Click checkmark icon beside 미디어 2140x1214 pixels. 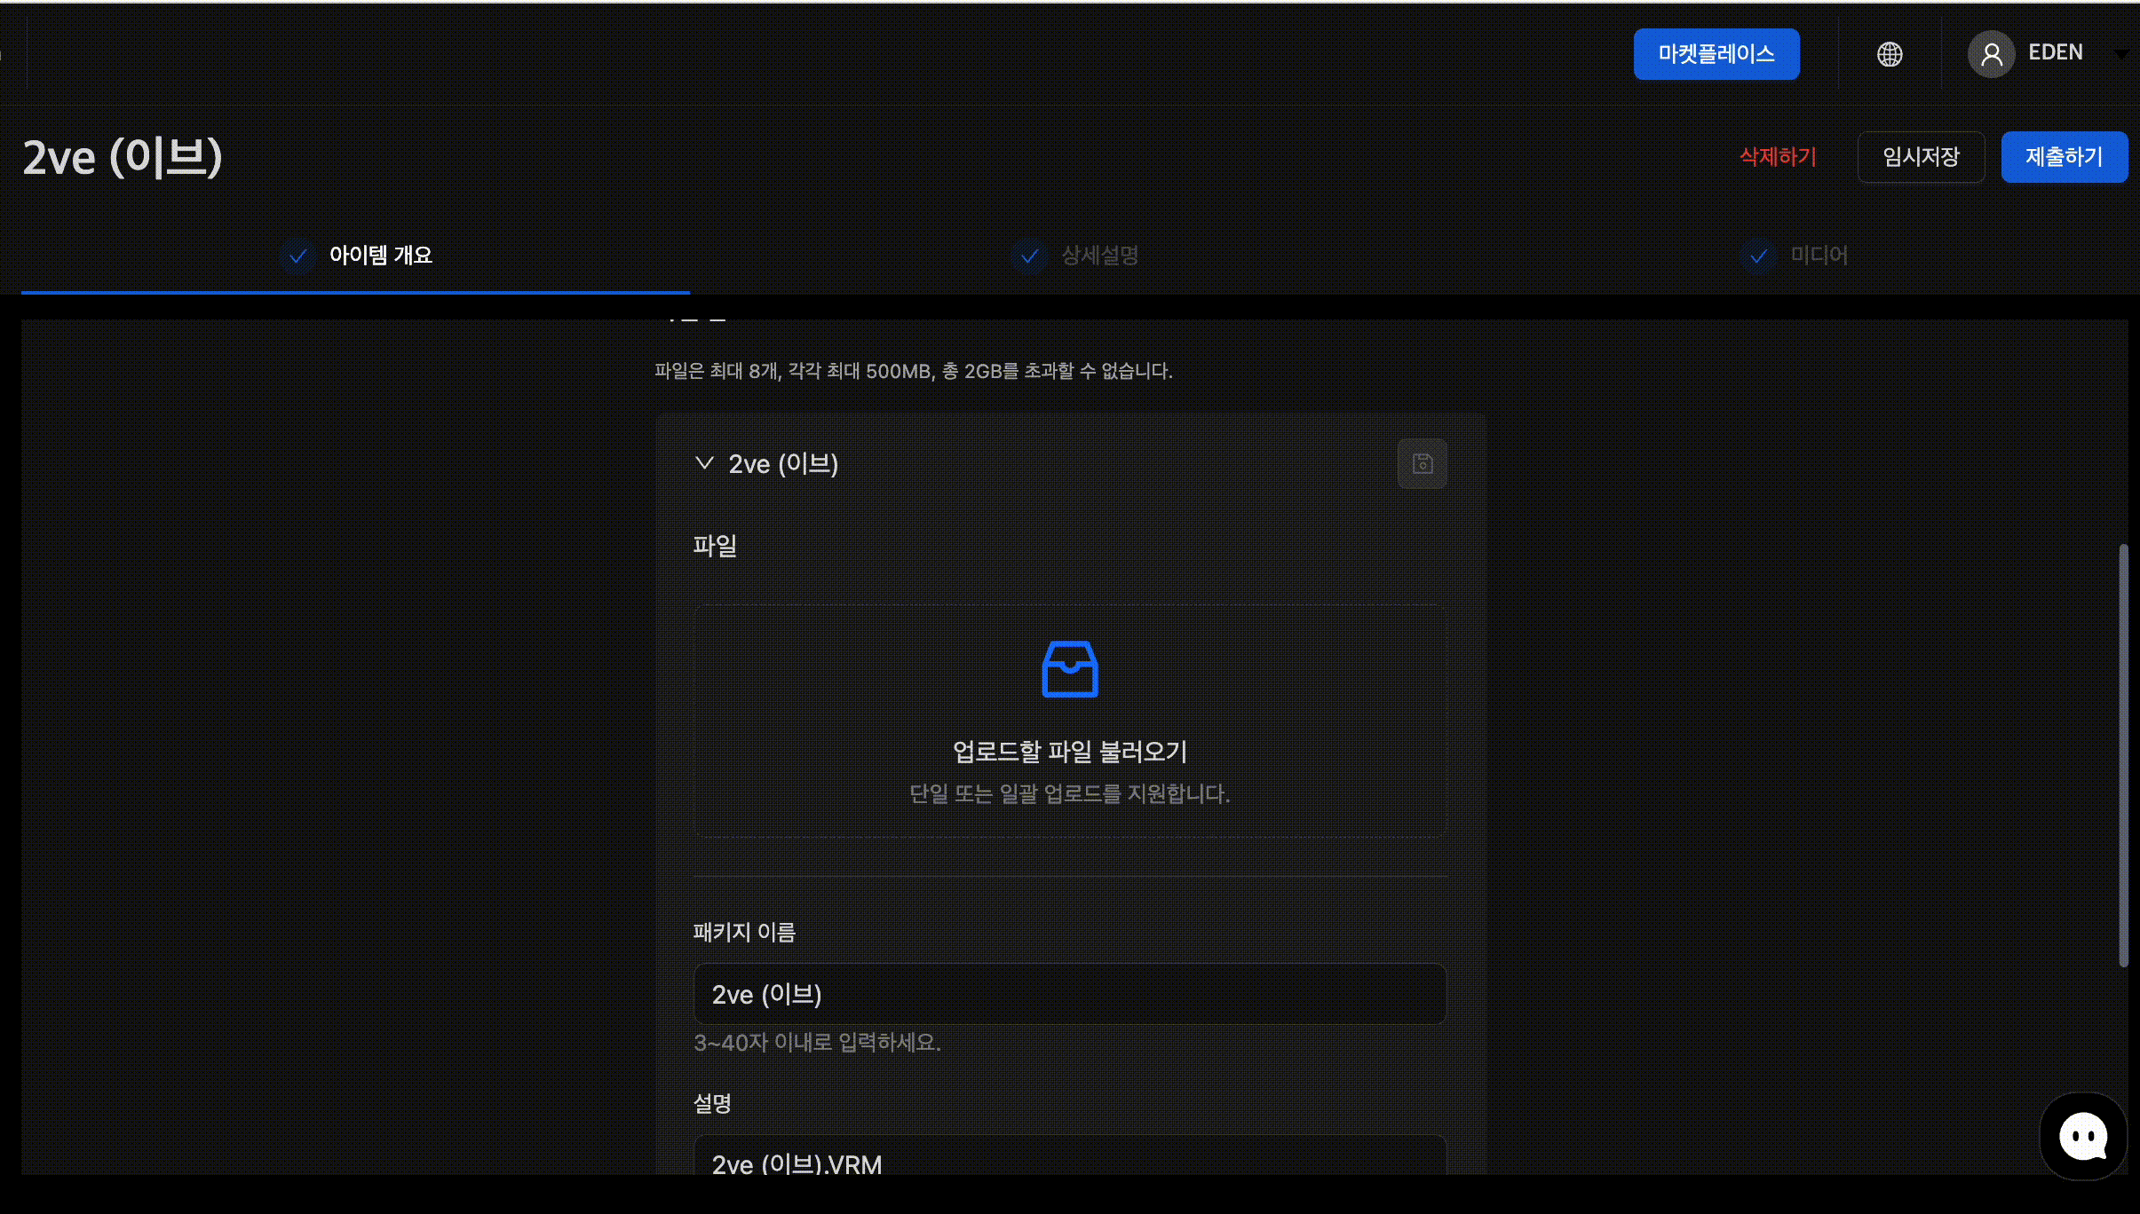coord(1758,256)
